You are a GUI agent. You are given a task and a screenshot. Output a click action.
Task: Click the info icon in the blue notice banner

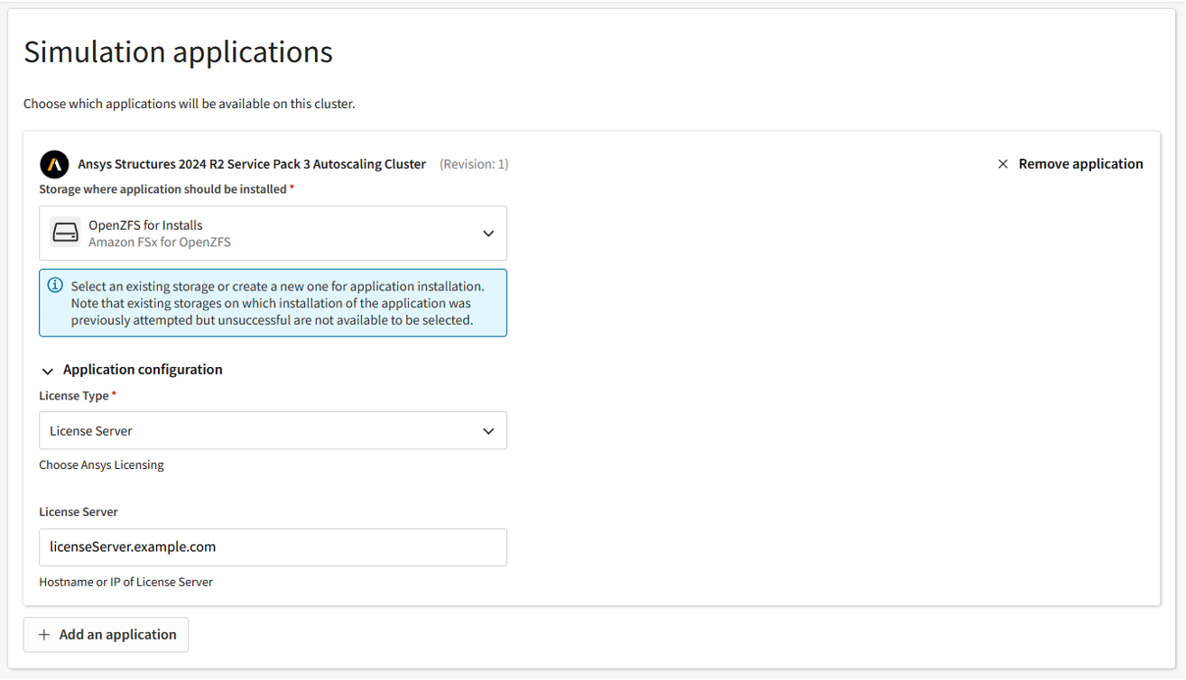point(54,285)
